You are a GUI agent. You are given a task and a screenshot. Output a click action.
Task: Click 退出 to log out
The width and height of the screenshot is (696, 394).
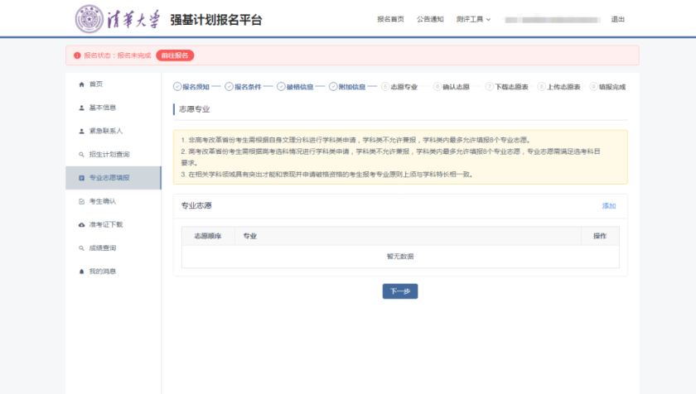point(618,19)
